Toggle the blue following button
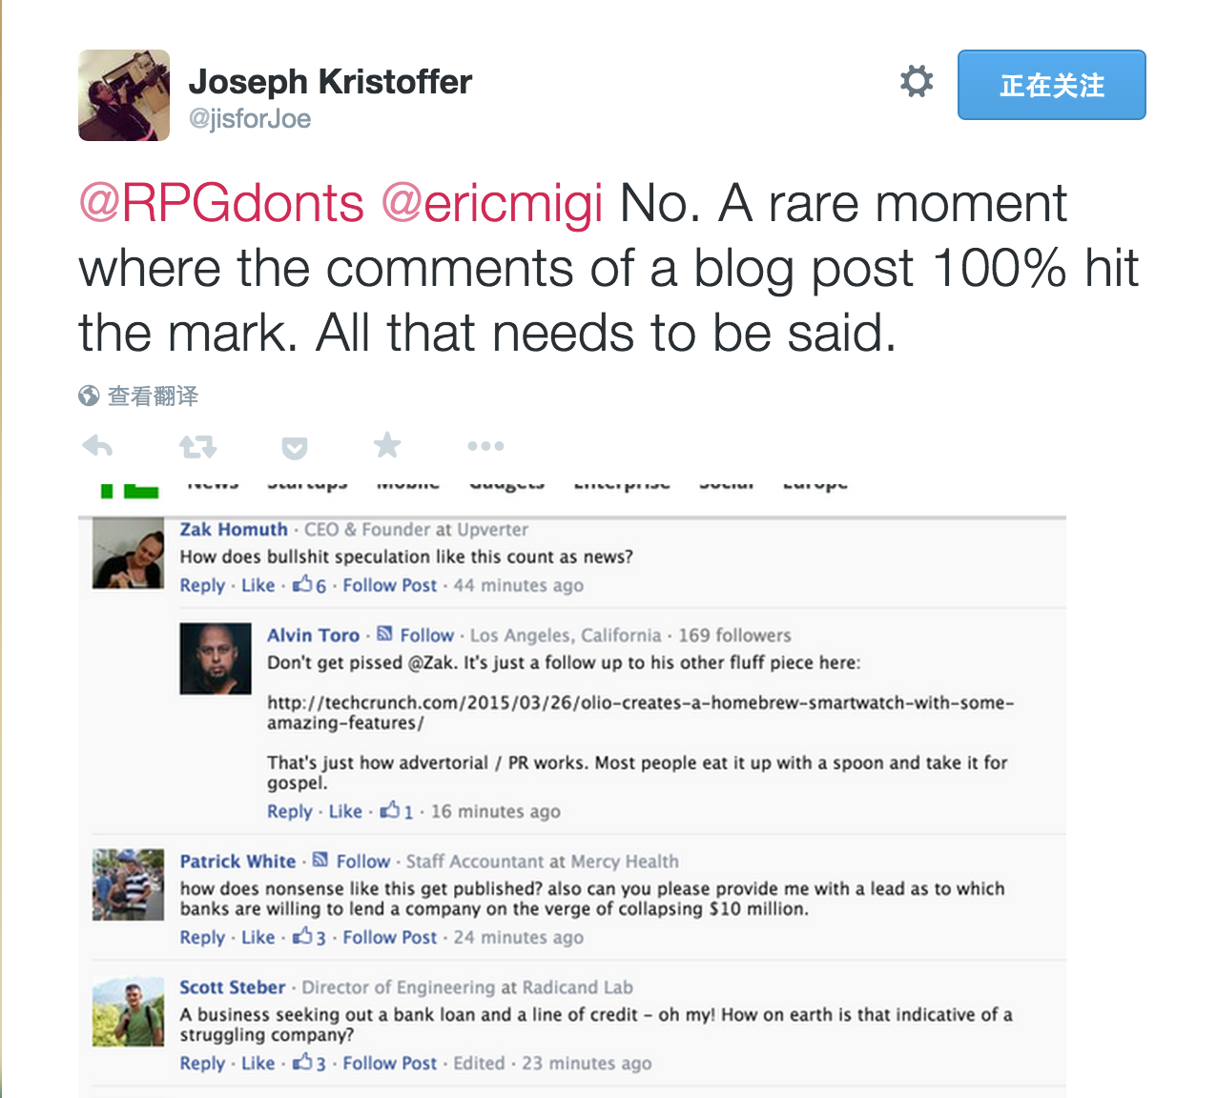 1051,85
